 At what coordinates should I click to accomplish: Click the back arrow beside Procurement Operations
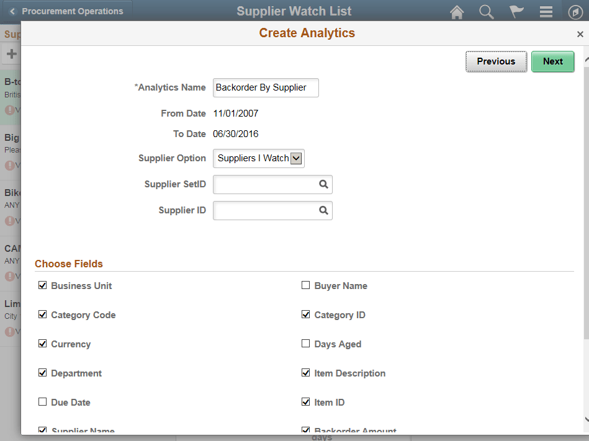point(14,11)
